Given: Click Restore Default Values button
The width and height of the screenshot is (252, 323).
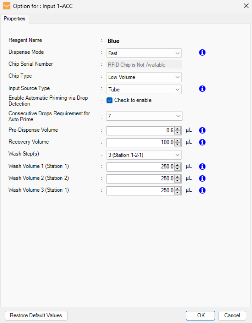Looking at the screenshot, I should point(36,315).
